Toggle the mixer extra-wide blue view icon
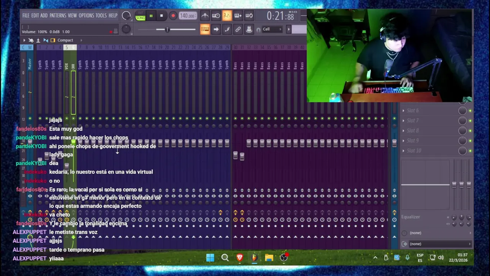 pyautogui.click(x=46, y=40)
